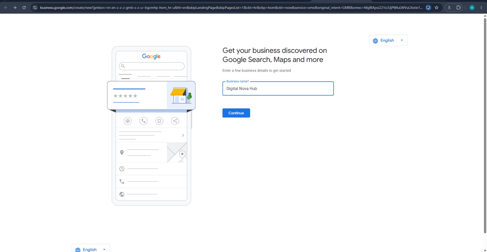
Task: Click the "Get your business discovered" heading
Action: click(275, 55)
